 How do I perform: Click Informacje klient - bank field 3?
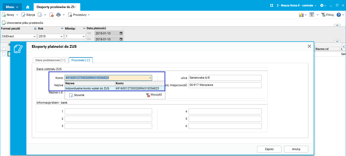[x=108, y=126]
